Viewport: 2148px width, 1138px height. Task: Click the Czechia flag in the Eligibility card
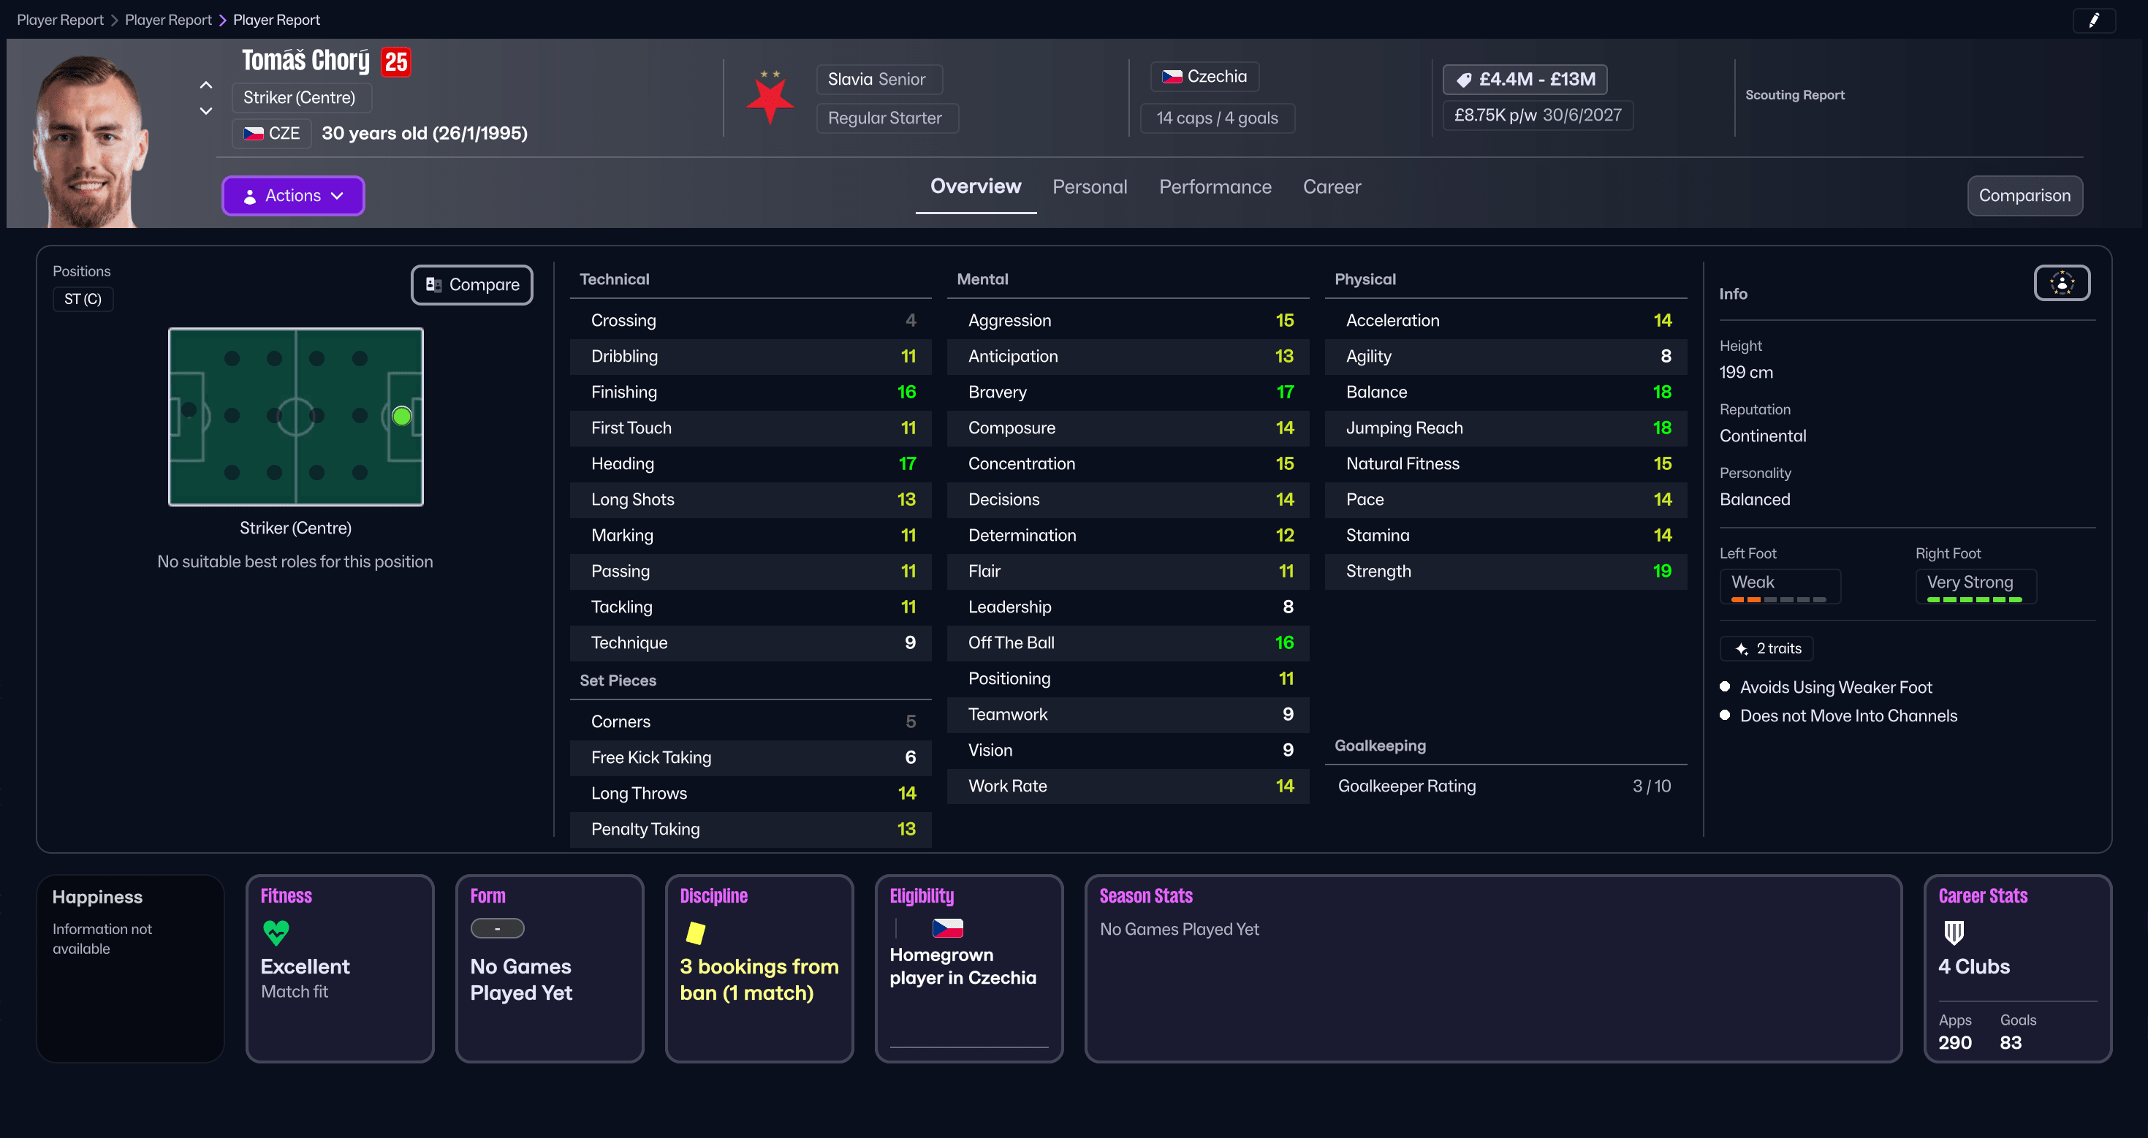[947, 928]
